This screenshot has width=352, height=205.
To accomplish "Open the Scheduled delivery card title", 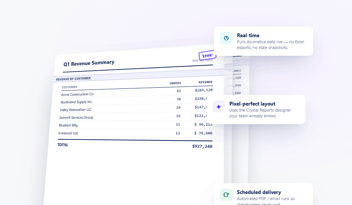I will coord(259,192).
